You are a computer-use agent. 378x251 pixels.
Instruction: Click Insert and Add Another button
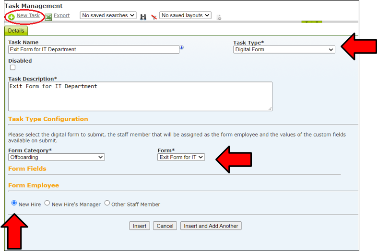pyautogui.click(x=211, y=226)
